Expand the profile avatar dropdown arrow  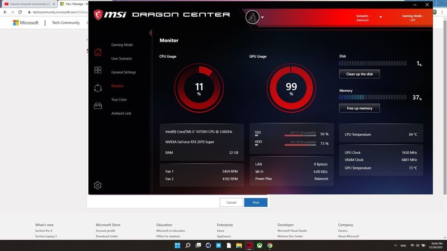coord(262,17)
